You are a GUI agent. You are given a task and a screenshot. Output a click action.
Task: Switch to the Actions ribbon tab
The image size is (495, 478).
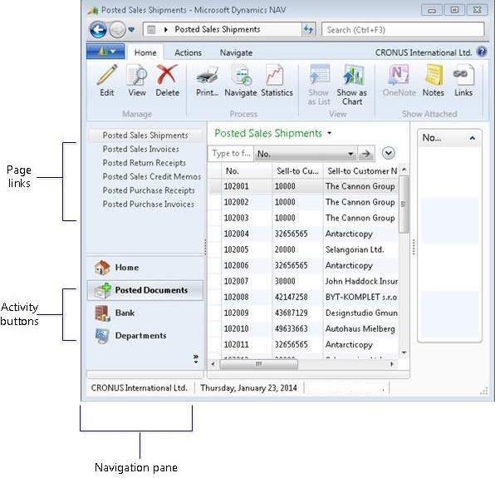188,52
